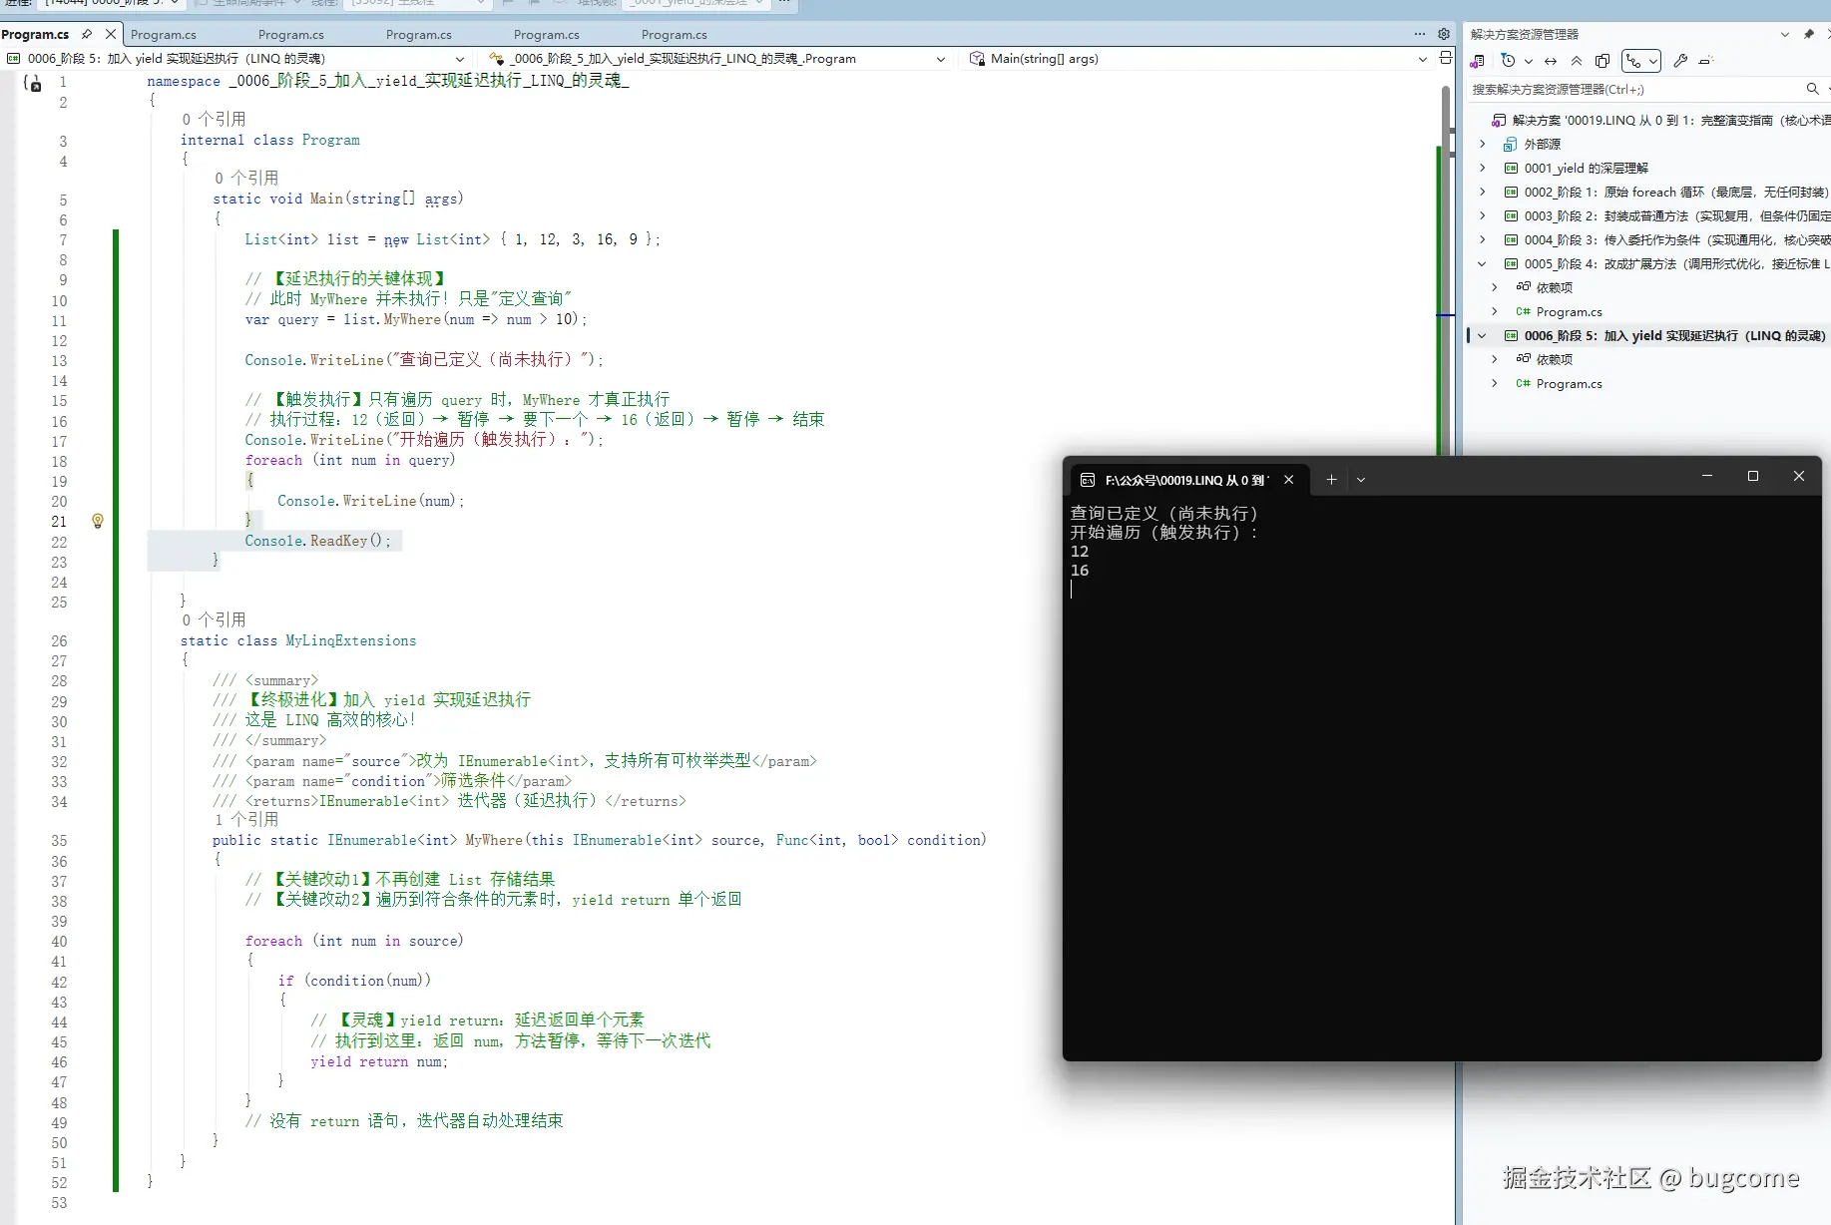Screen dimensions: 1831x1225
Task: Focus the Solution Explorer search box
Action: click(x=1636, y=89)
